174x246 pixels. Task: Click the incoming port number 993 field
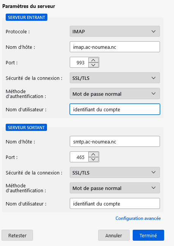point(80,62)
